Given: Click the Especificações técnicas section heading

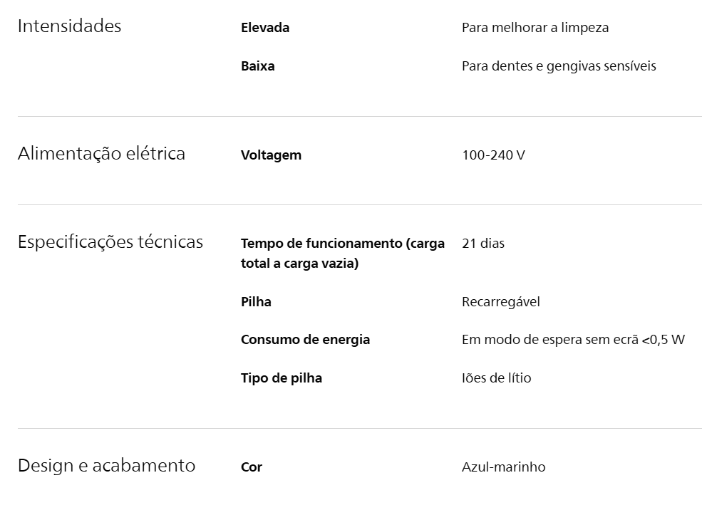Looking at the screenshot, I should [110, 242].
